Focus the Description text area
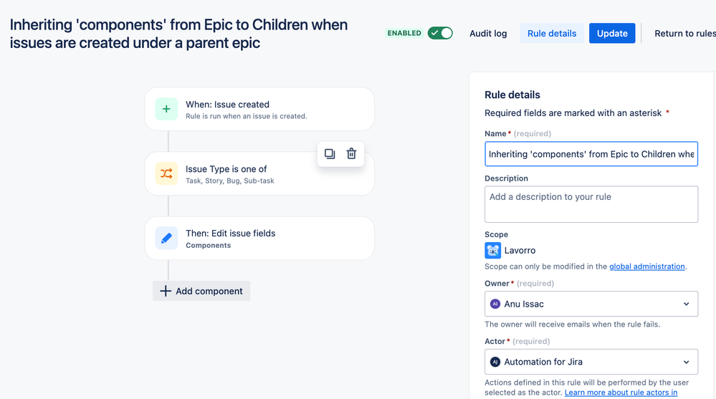The image size is (716, 399). (591, 204)
